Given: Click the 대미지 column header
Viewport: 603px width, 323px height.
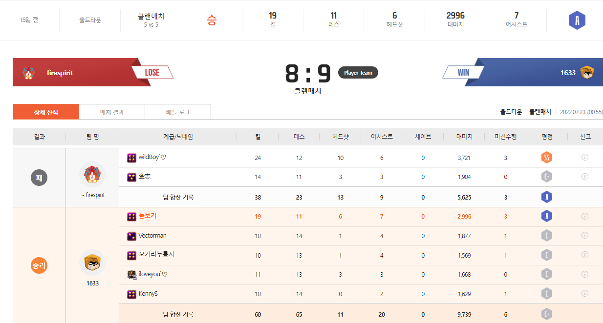Looking at the screenshot, I should pyautogui.click(x=464, y=137).
